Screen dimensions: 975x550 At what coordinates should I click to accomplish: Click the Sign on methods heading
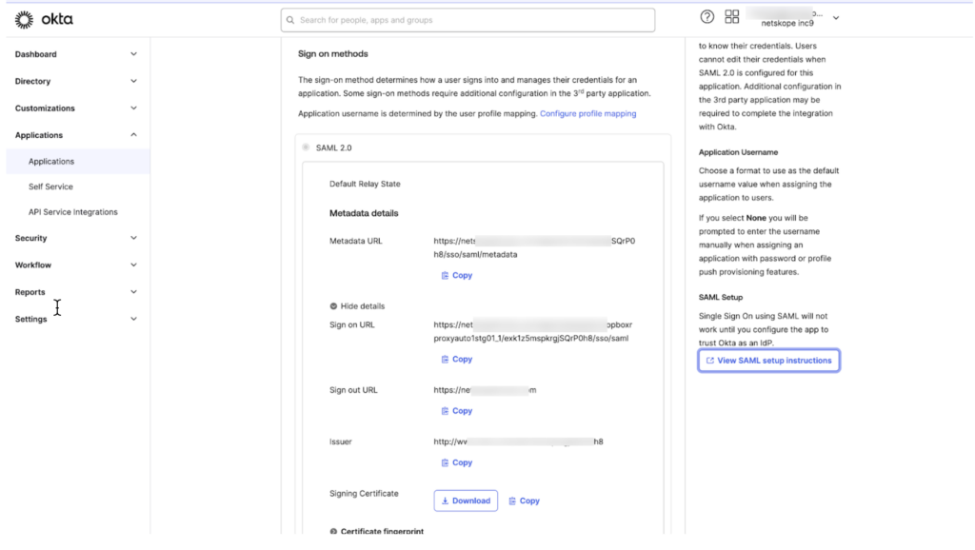click(332, 54)
